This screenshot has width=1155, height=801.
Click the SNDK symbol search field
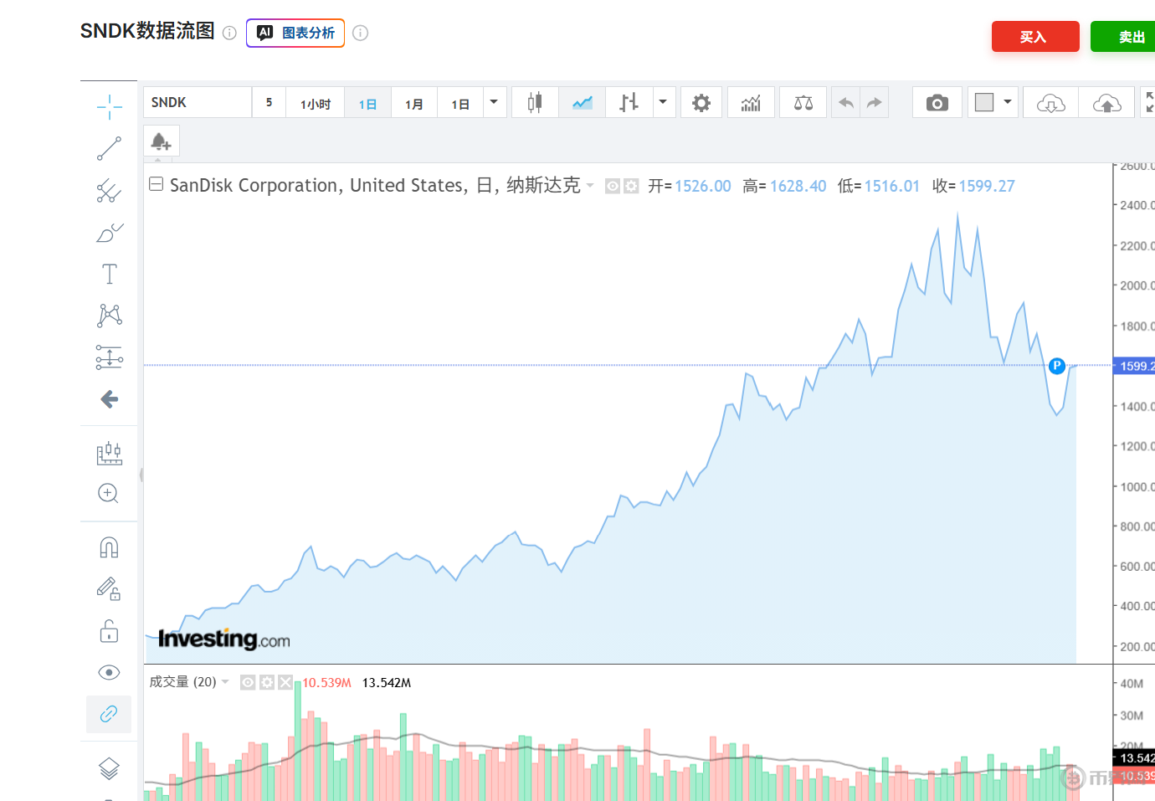click(198, 102)
